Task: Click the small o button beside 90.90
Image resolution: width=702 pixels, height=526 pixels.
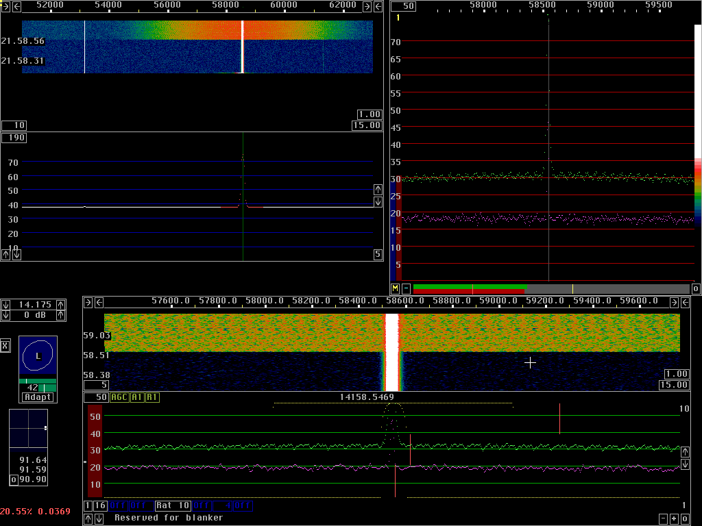Action: pyautogui.click(x=14, y=480)
